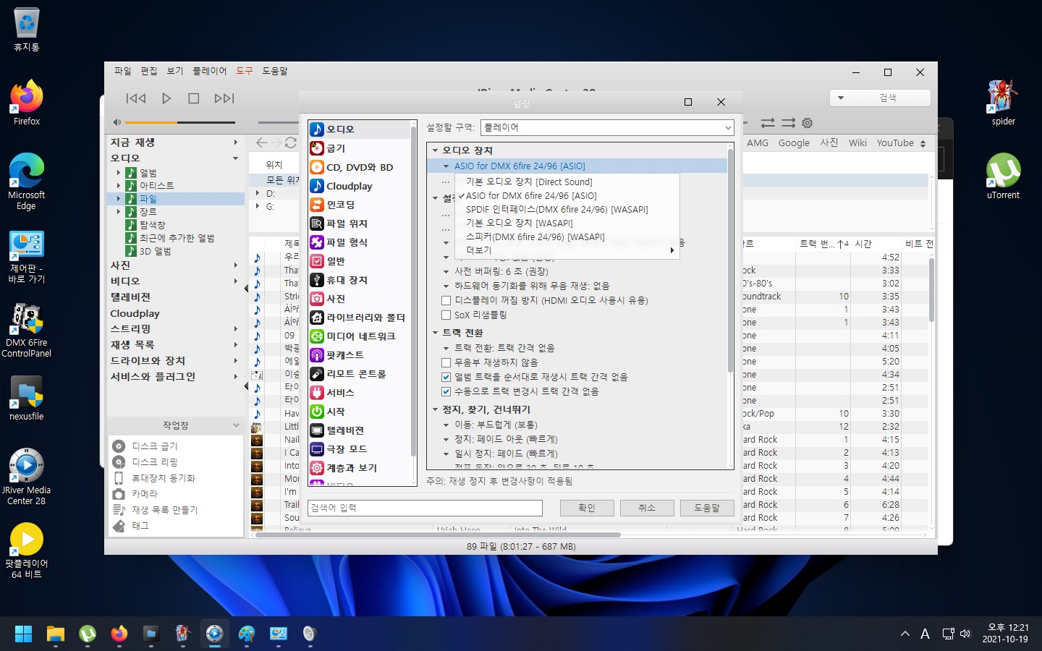This screenshot has width=1042, height=651.
Task: Open the 계층과 보기 settings category
Action: point(359,468)
